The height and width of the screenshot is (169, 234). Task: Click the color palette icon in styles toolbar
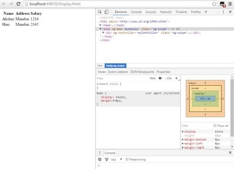coord(160,78)
